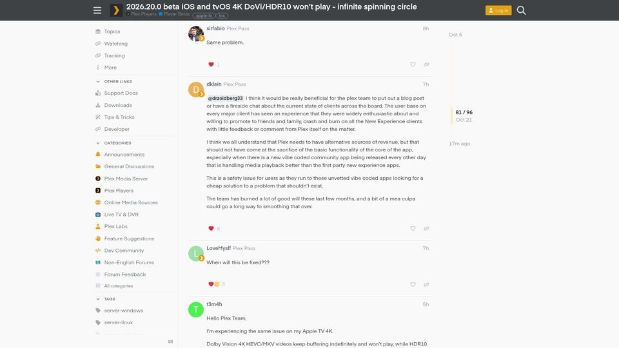The image size is (619, 348).
Task: Like sirfabio's post with heart outline
Action: tap(413, 64)
